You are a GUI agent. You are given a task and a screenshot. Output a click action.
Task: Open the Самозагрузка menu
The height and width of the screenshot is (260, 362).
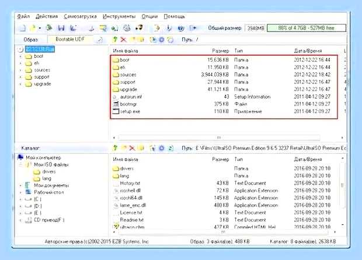(x=80, y=16)
